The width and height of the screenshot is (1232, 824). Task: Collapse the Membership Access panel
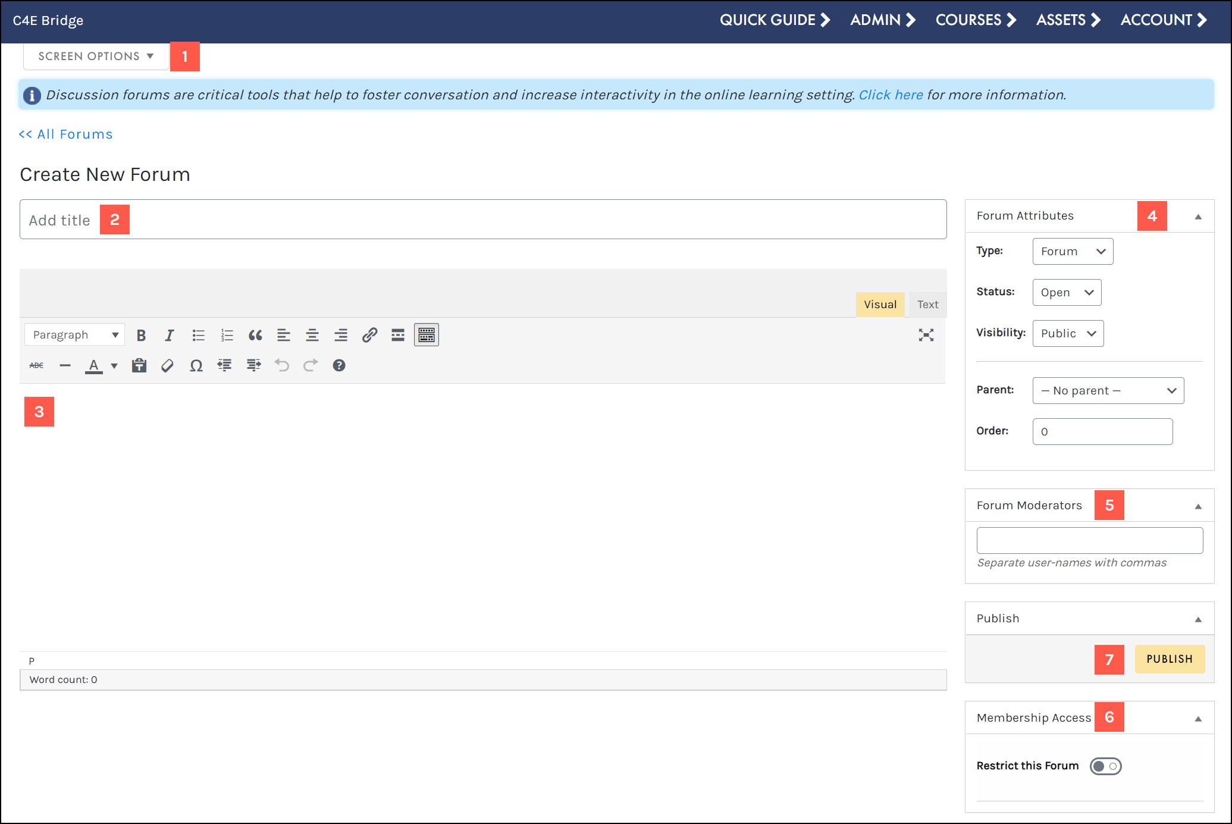click(x=1198, y=719)
